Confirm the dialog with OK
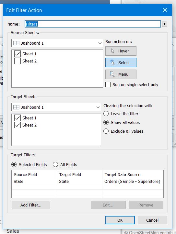 pos(120,220)
